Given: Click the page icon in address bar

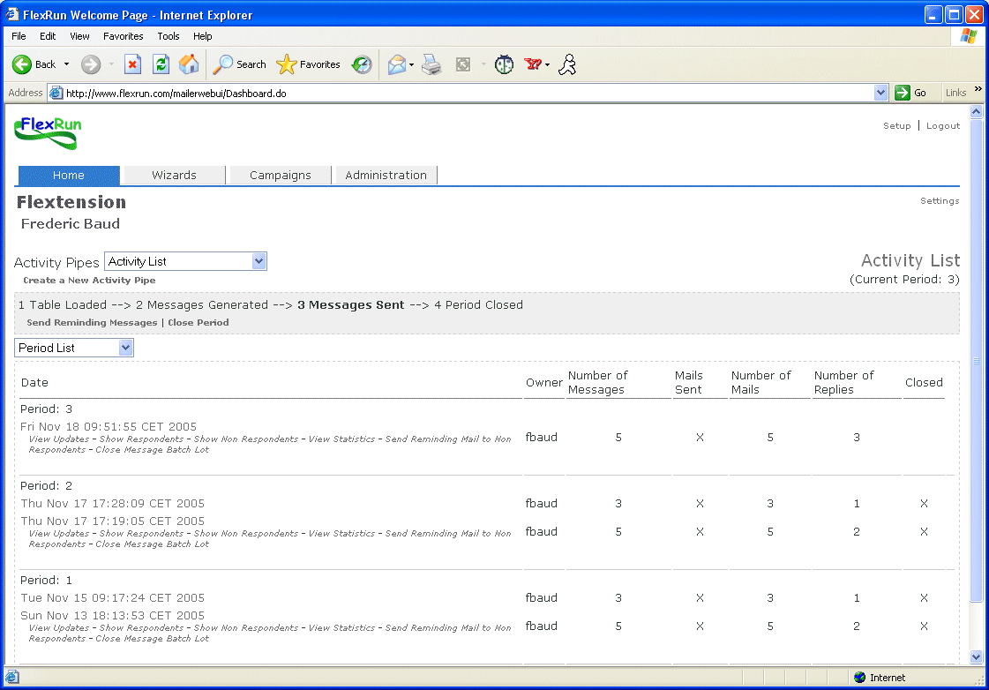Looking at the screenshot, I should click(x=56, y=94).
